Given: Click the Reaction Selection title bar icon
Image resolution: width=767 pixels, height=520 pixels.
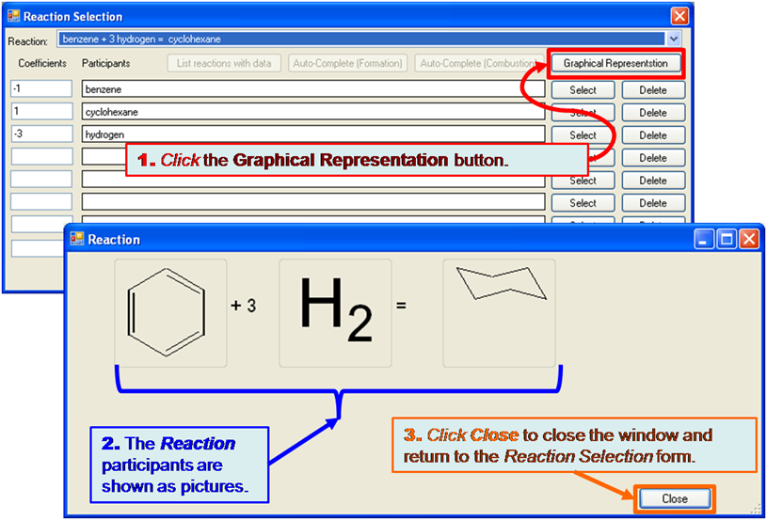Looking at the screenshot, I should (x=13, y=17).
